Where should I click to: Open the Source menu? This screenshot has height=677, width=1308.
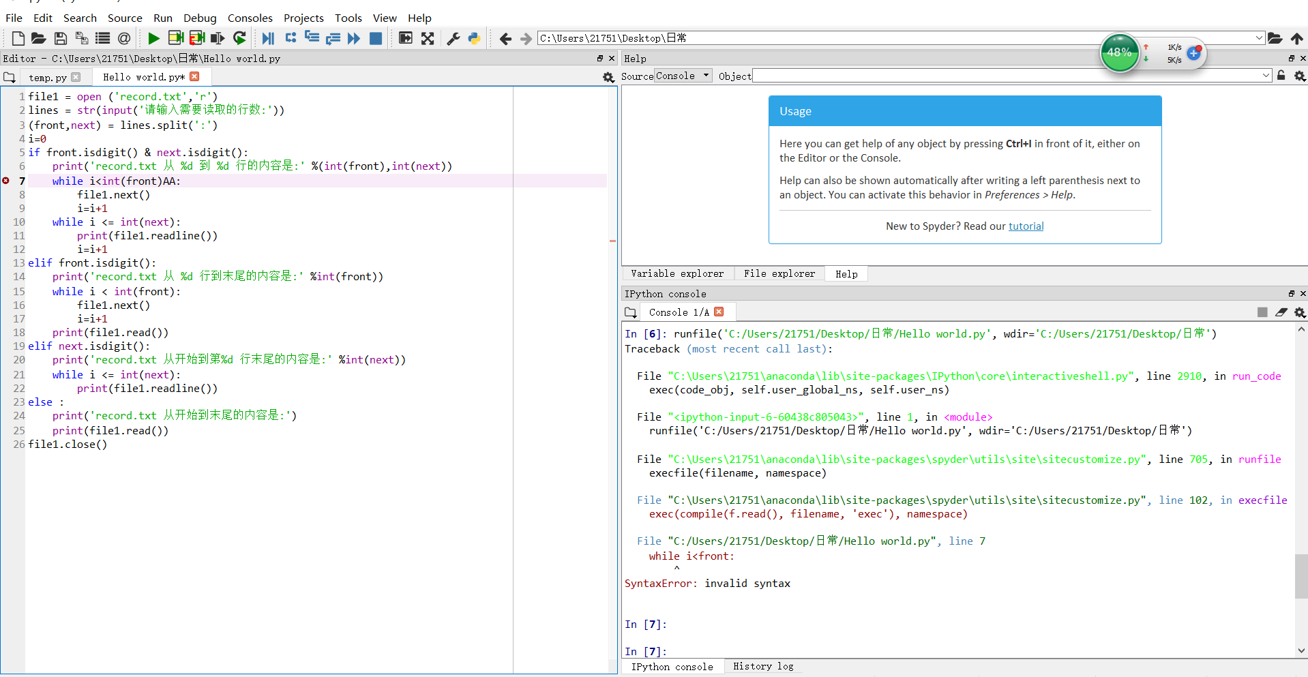coord(125,18)
